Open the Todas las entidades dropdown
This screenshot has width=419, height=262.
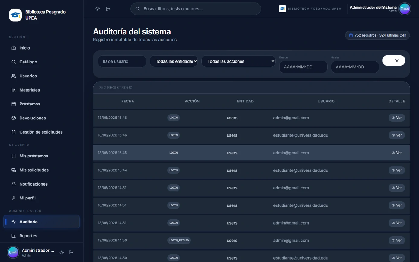click(174, 61)
